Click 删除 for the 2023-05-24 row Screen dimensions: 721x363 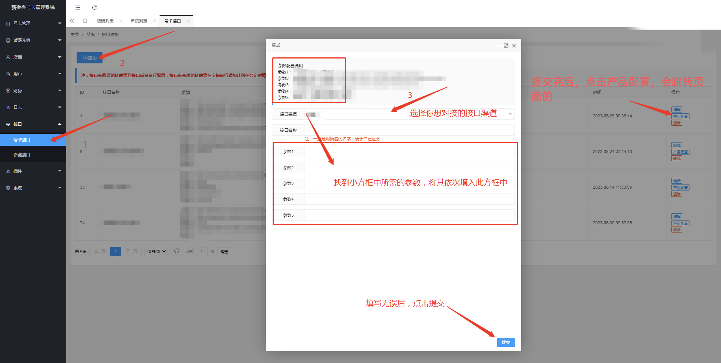(x=677, y=159)
